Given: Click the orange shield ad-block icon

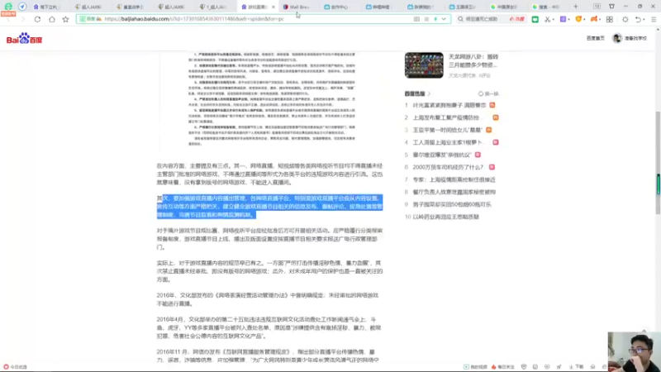Looking at the screenshot, I should [x=579, y=19].
